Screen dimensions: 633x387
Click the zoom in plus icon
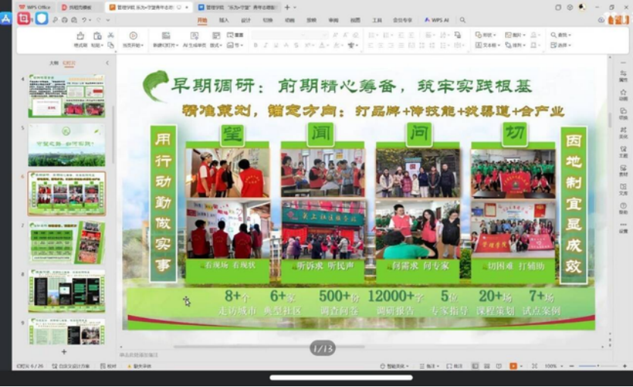tap(625, 366)
